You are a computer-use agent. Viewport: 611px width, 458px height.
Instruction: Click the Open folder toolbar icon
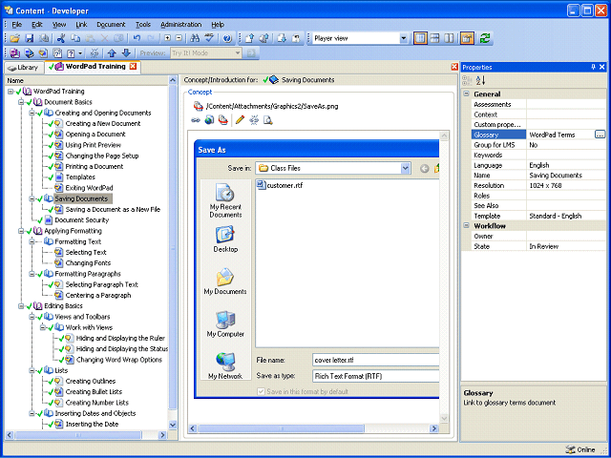[x=15, y=38]
